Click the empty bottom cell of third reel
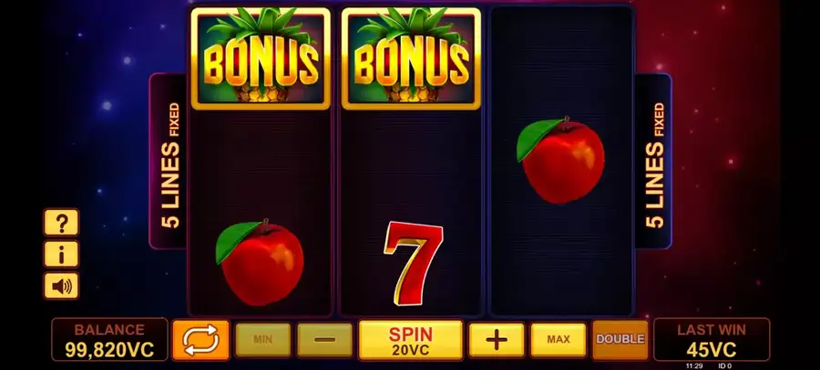 click(x=561, y=263)
